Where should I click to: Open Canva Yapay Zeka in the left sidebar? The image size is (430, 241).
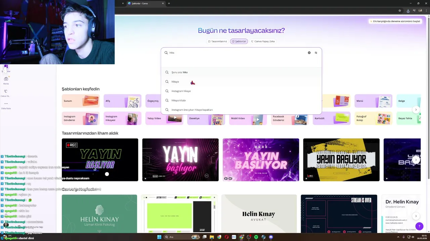point(6,93)
